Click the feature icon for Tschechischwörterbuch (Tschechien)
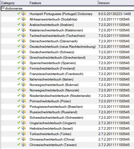The height and width of the screenshot is (149, 134). tap(24, 35)
